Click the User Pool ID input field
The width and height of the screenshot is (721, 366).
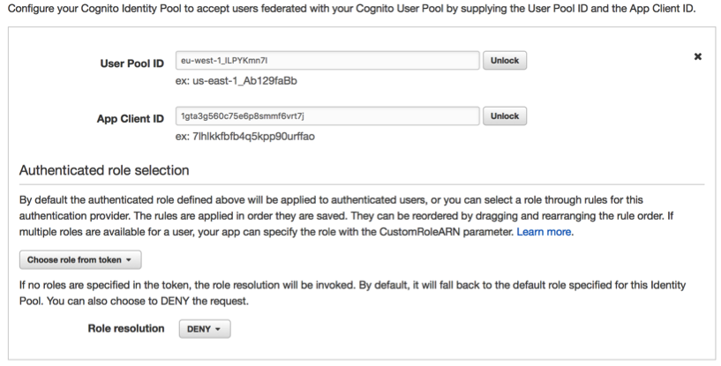[327, 61]
